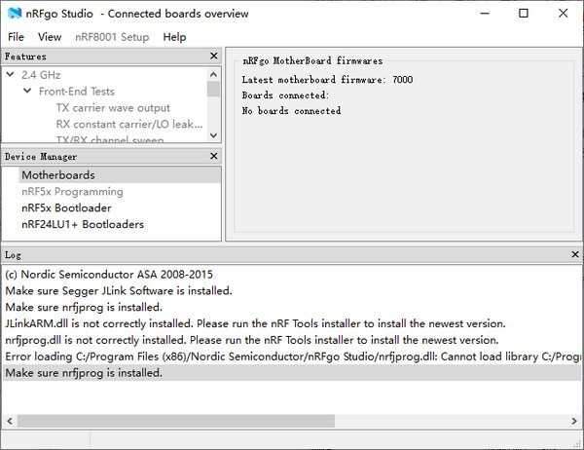Maximize the nRFgo Studio window
Screen dimensions: 584x450
[x=524, y=14]
